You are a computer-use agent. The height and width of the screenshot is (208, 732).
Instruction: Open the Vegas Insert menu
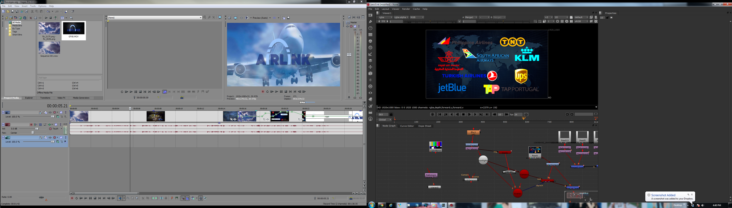click(x=25, y=6)
